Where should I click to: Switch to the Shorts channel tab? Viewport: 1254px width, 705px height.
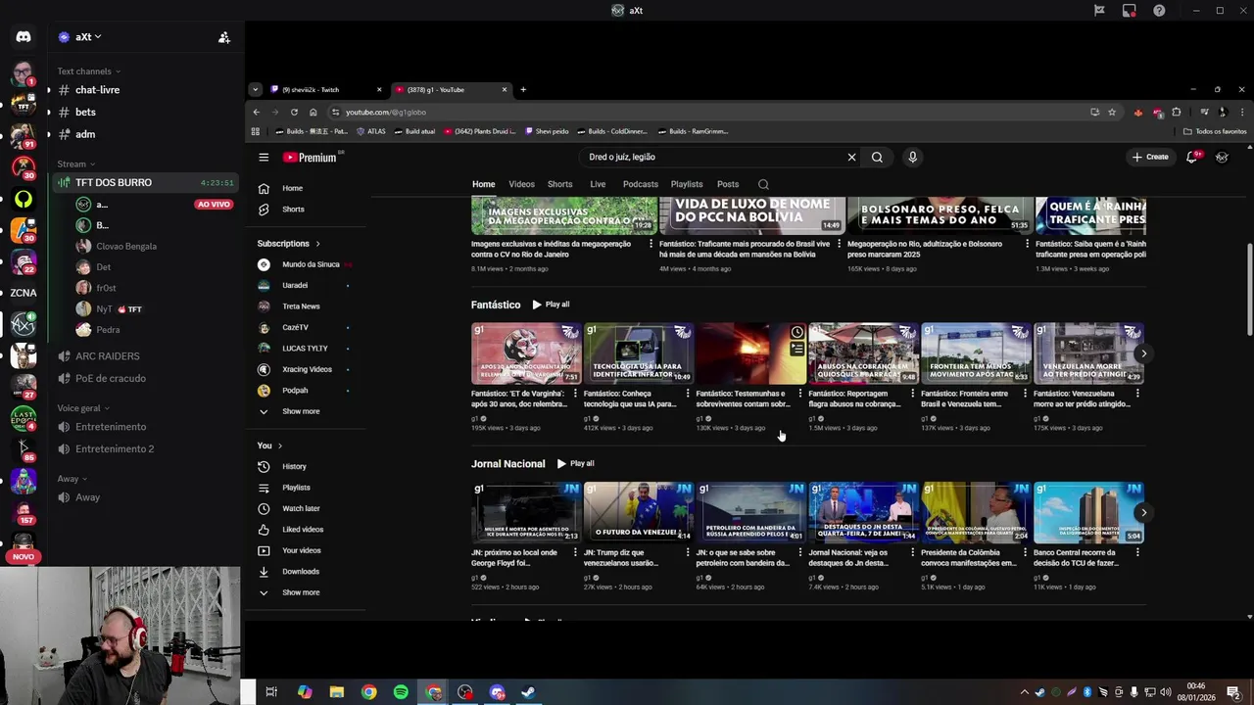click(x=559, y=184)
